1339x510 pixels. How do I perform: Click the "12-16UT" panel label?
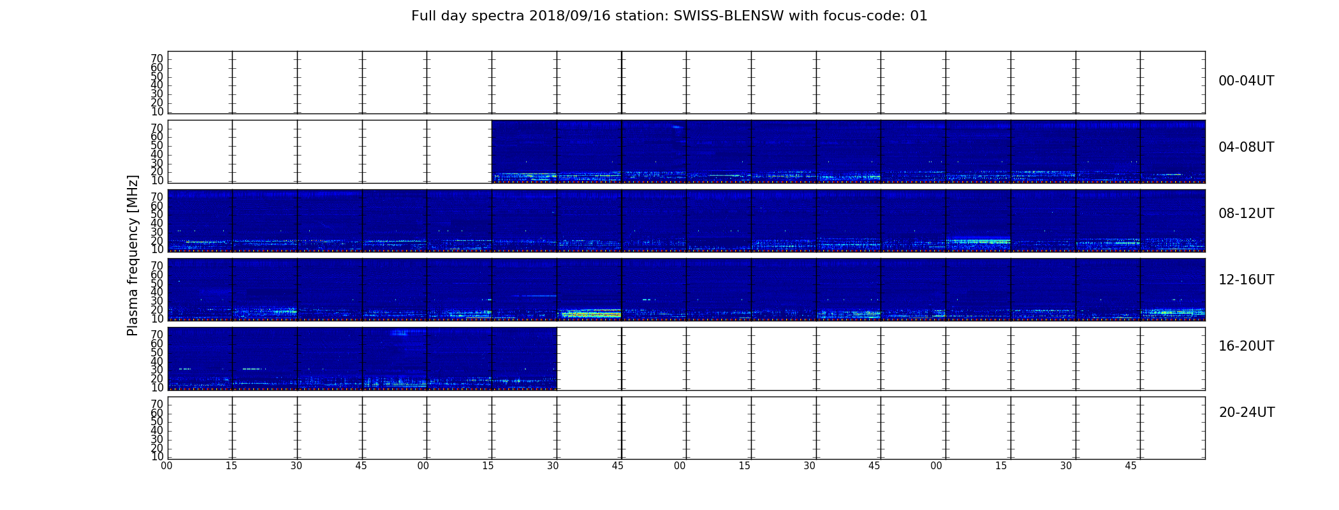pos(1246,280)
